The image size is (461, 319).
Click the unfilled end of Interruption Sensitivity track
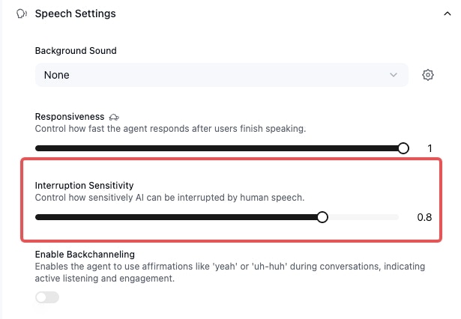click(x=364, y=217)
